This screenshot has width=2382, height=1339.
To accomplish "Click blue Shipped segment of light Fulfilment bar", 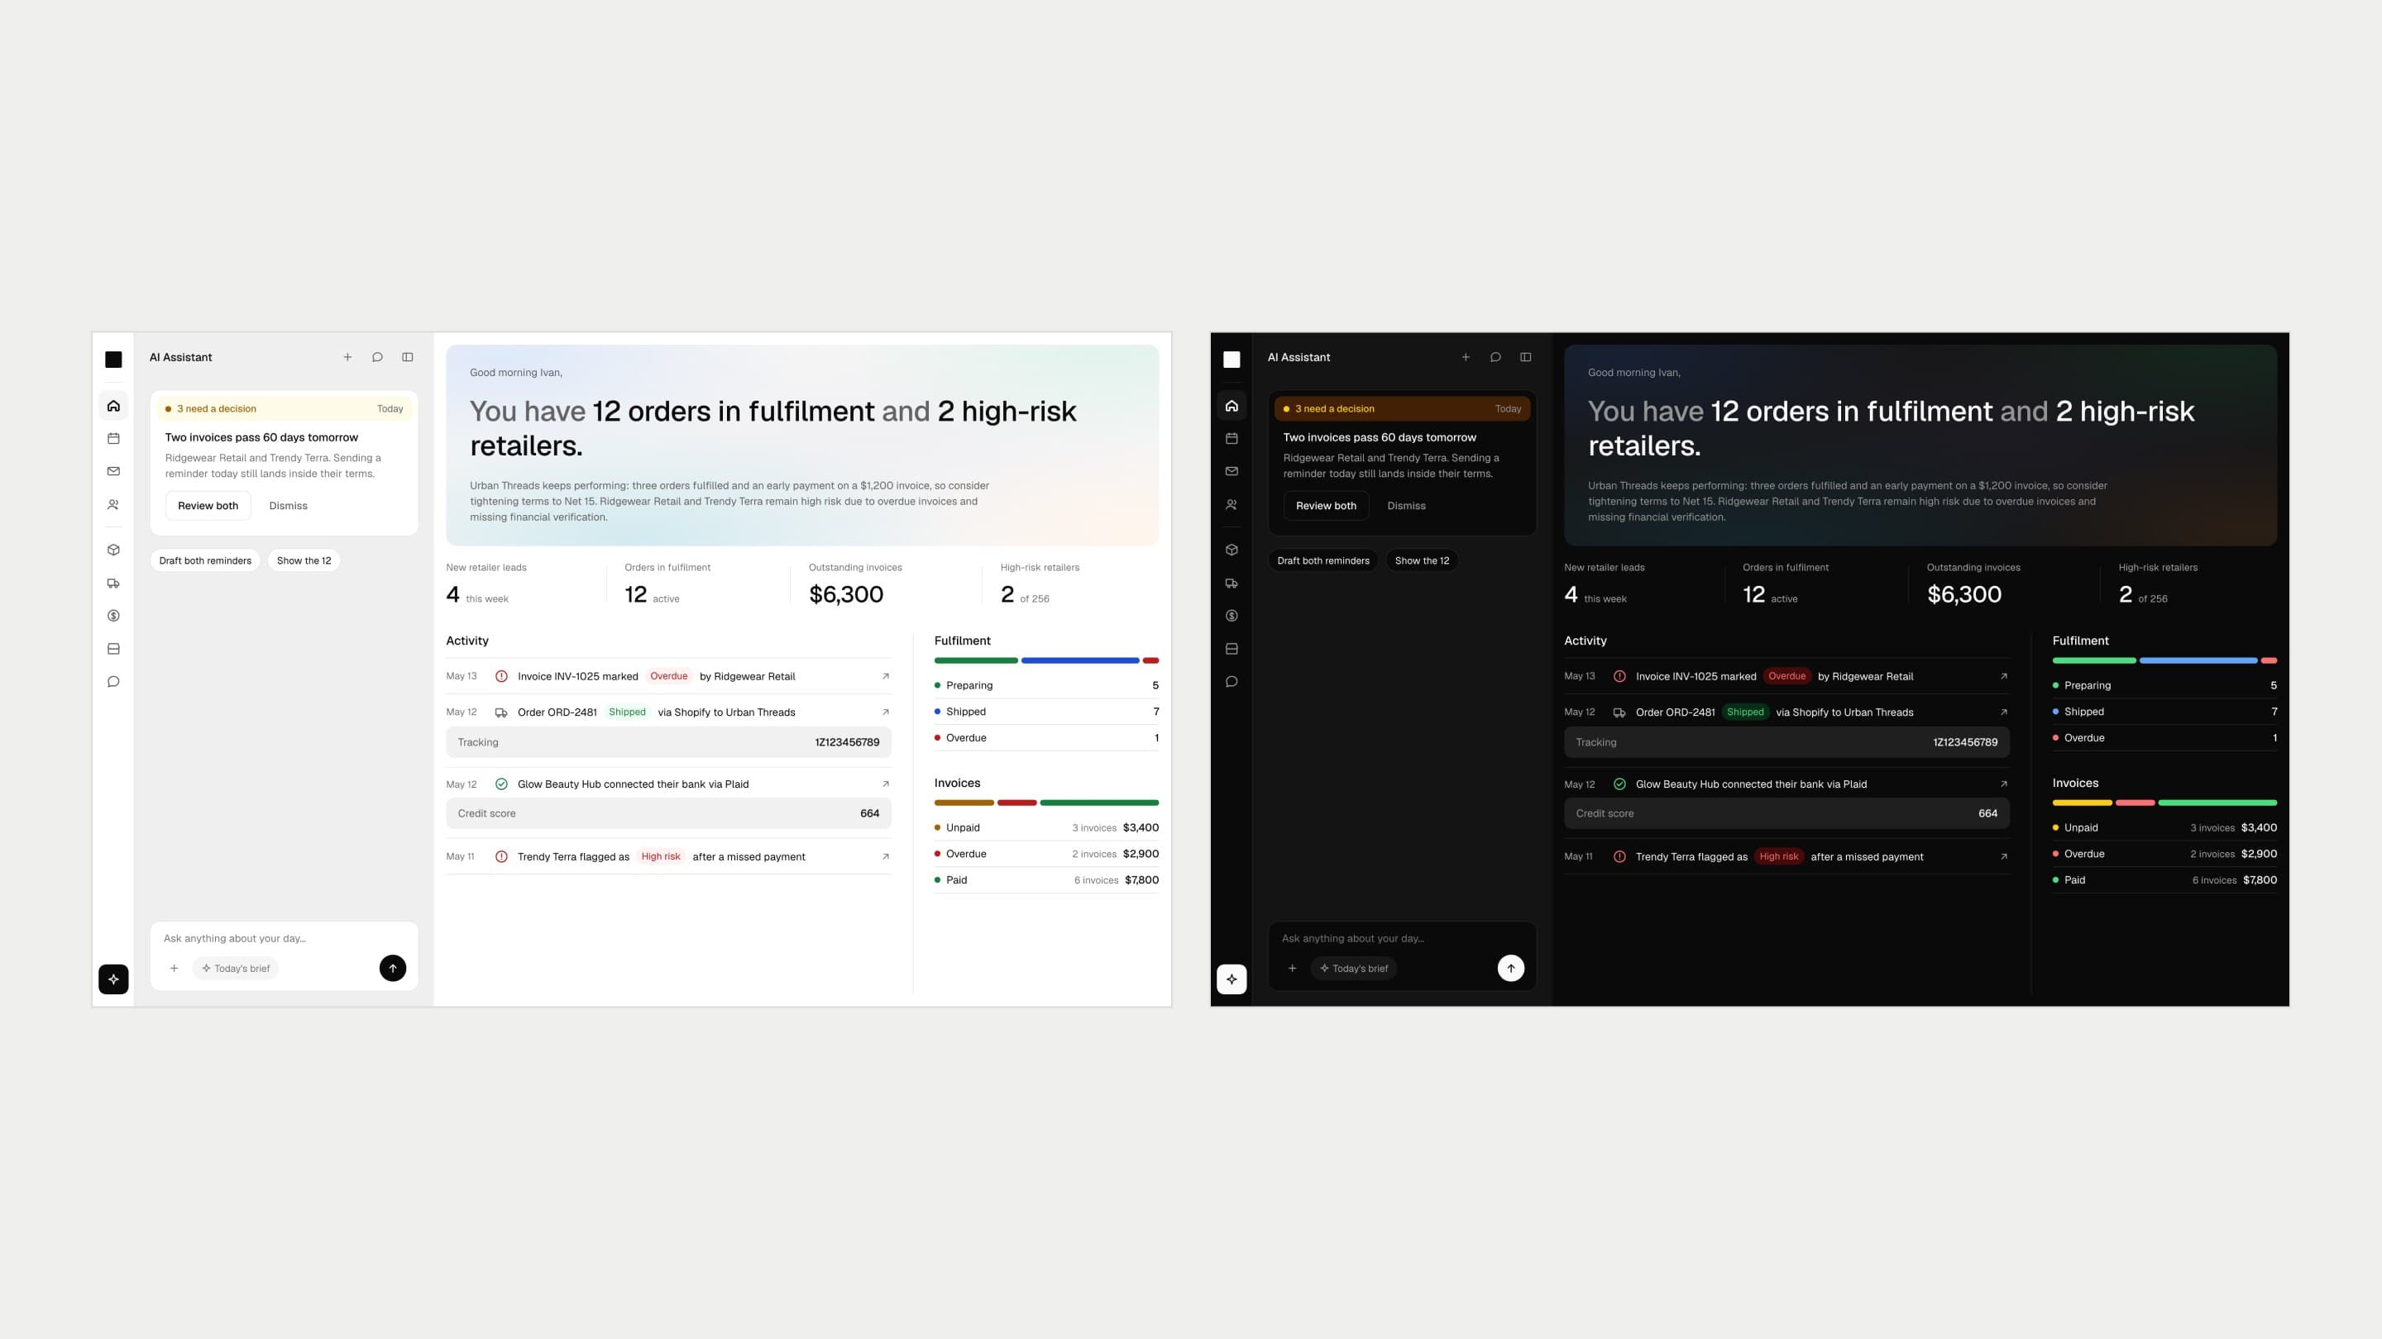I will tap(1080, 660).
